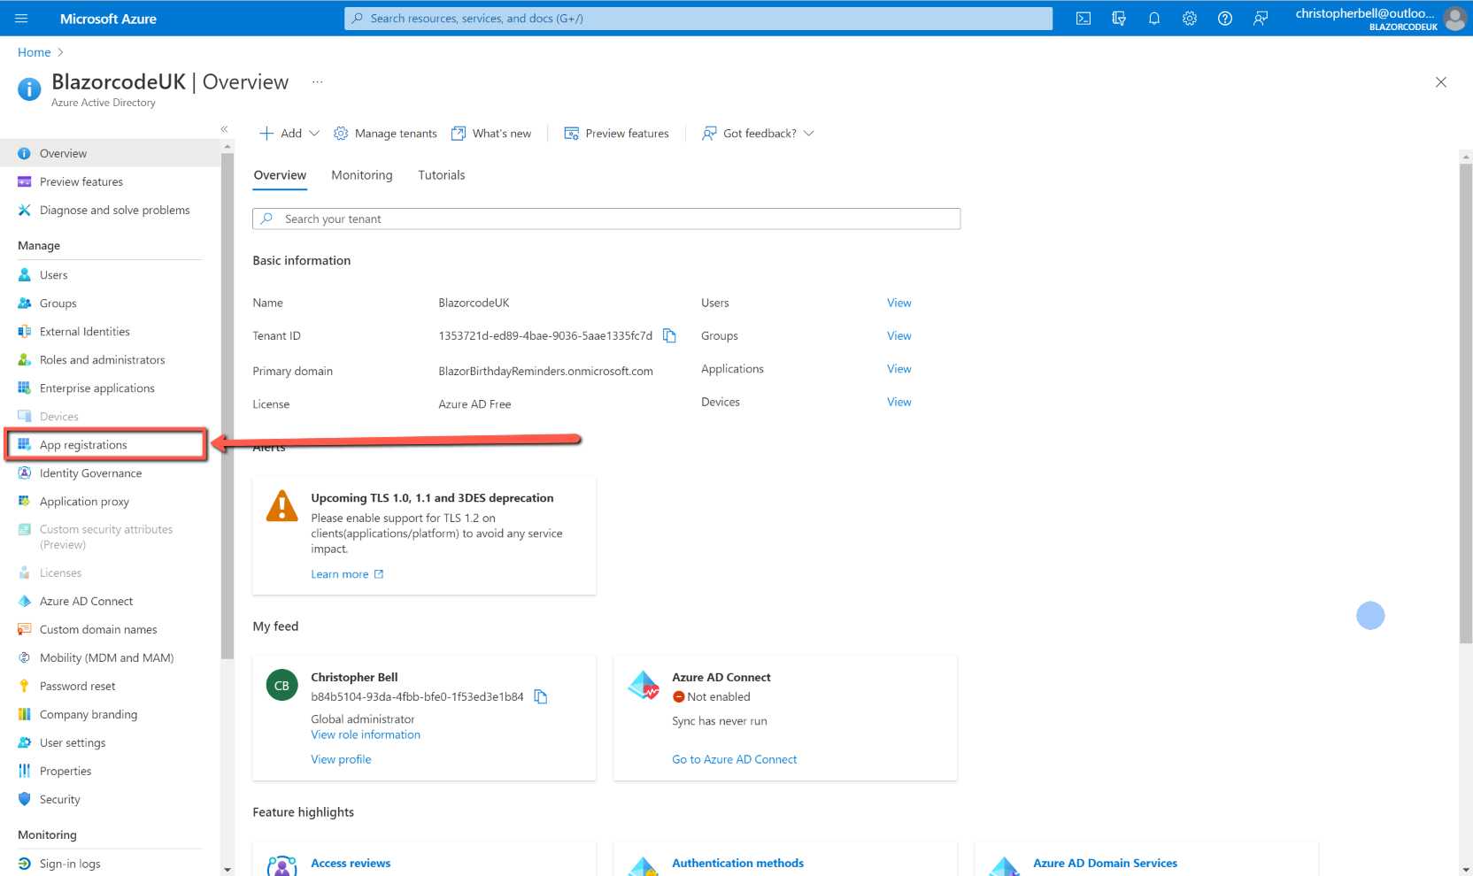Open Azure Cloud Shell from the top bar
Image resolution: width=1473 pixels, height=876 pixels.
tap(1083, 18)
